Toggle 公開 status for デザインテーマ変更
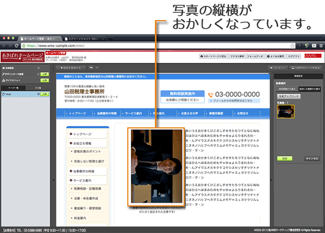 coord(44,73)
